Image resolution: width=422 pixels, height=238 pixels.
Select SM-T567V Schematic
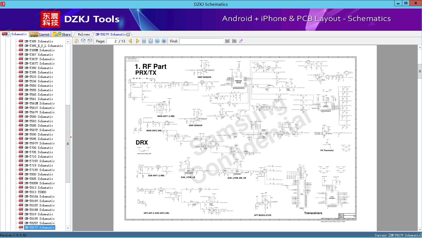point(39,112)
